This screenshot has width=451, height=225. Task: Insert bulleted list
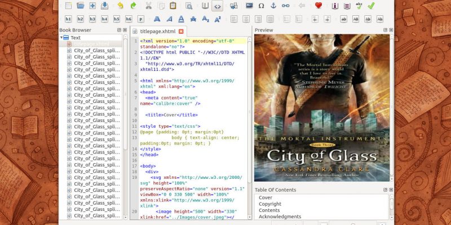pos(286,19)
